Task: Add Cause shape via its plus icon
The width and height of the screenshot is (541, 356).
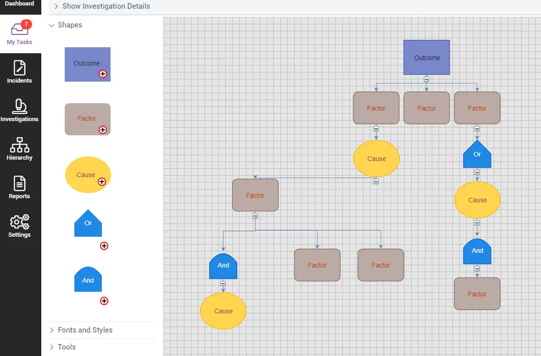Action: point(102,182)
